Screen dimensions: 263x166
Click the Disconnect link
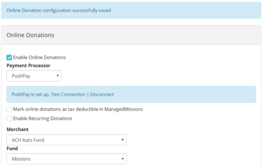click(102, 94)
